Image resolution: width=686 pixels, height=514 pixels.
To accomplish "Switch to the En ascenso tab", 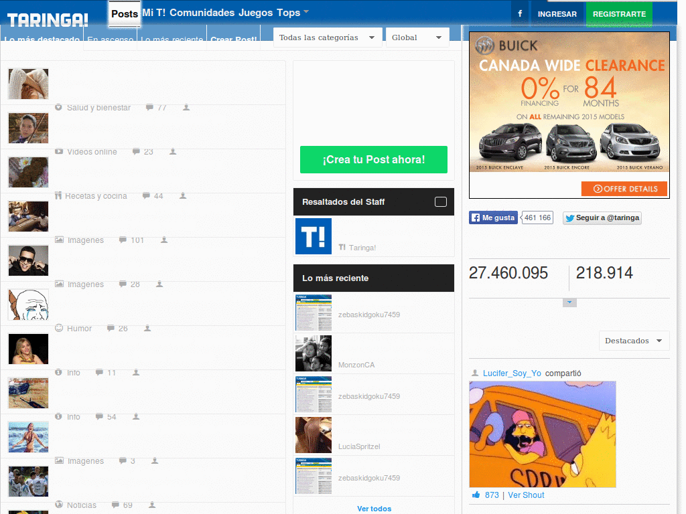I will pyautogui.click(x=111, y=39).
